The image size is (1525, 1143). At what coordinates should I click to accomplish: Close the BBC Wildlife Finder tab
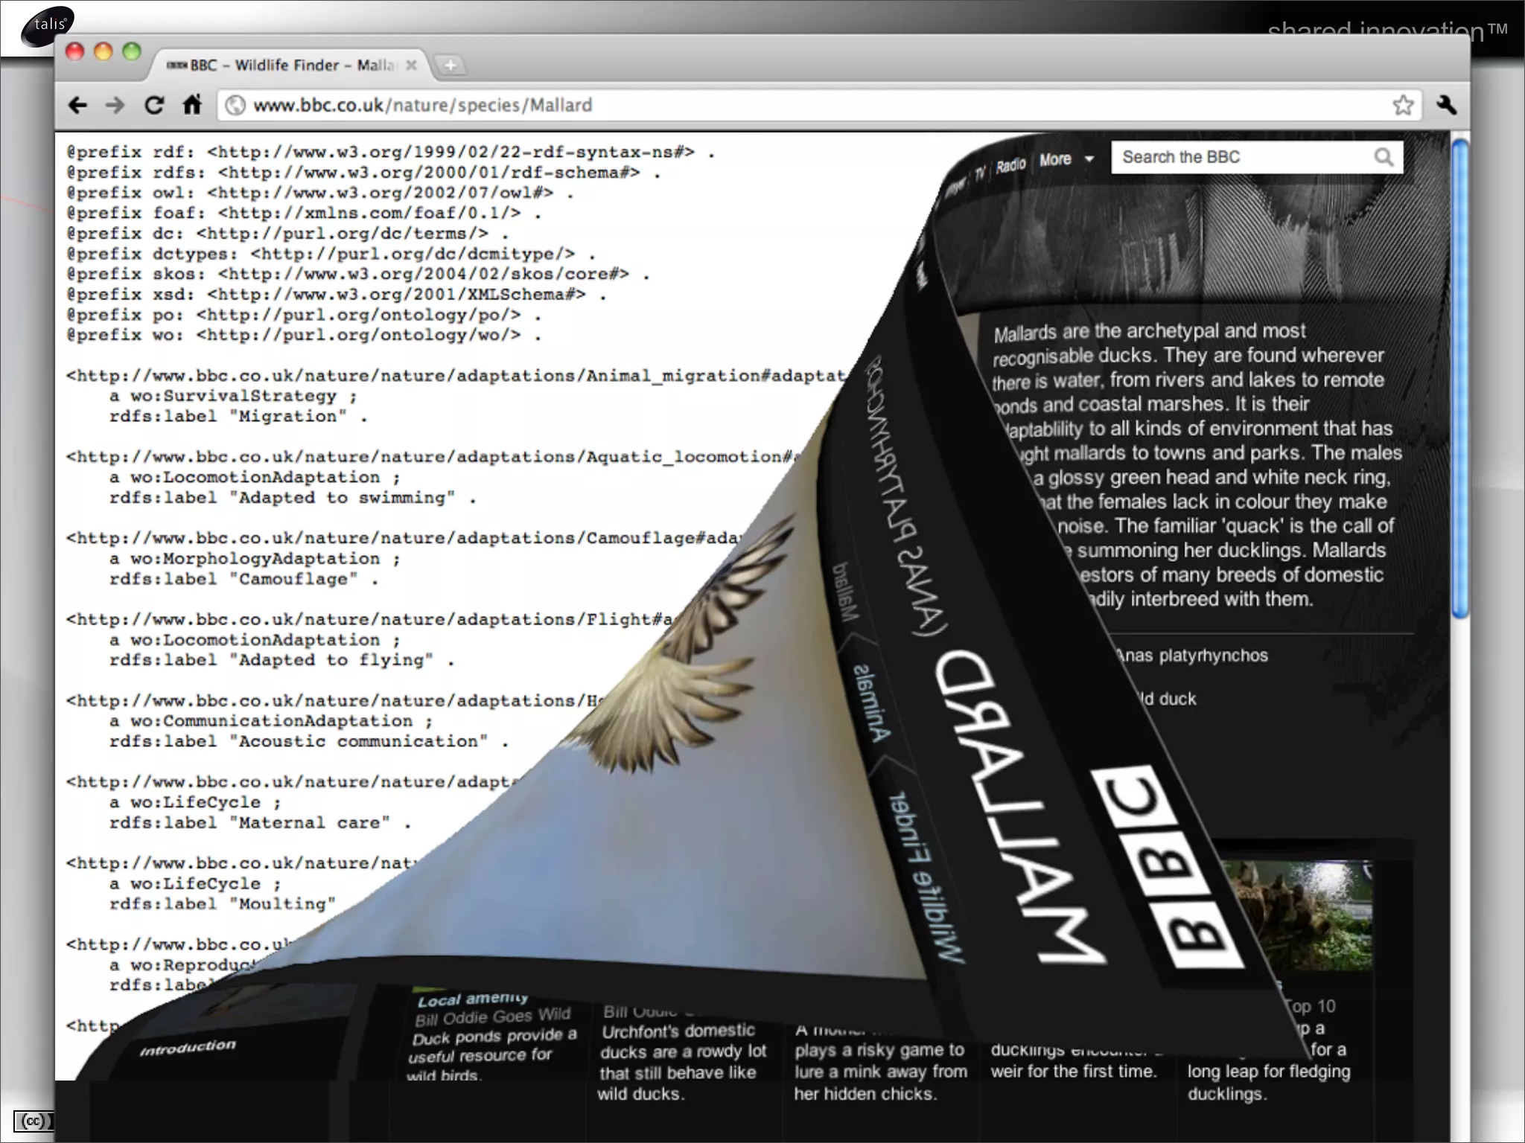pyautogui.click(x=411, y=65)
